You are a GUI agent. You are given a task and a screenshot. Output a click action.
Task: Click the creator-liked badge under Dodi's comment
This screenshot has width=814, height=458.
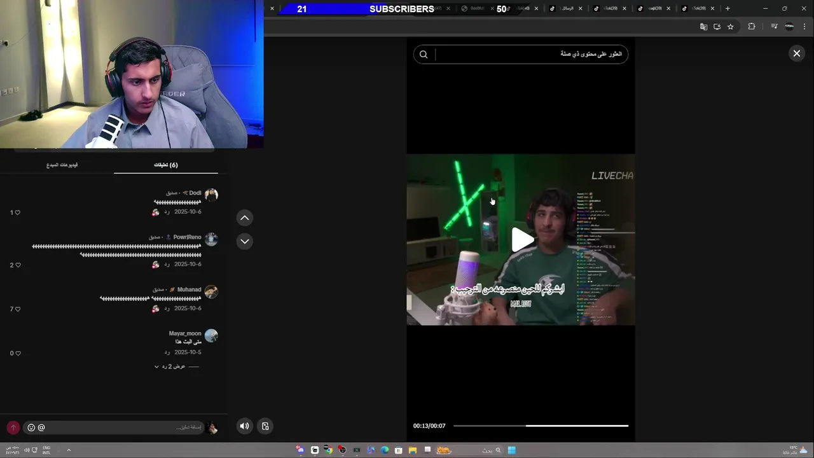coord(155,212)
